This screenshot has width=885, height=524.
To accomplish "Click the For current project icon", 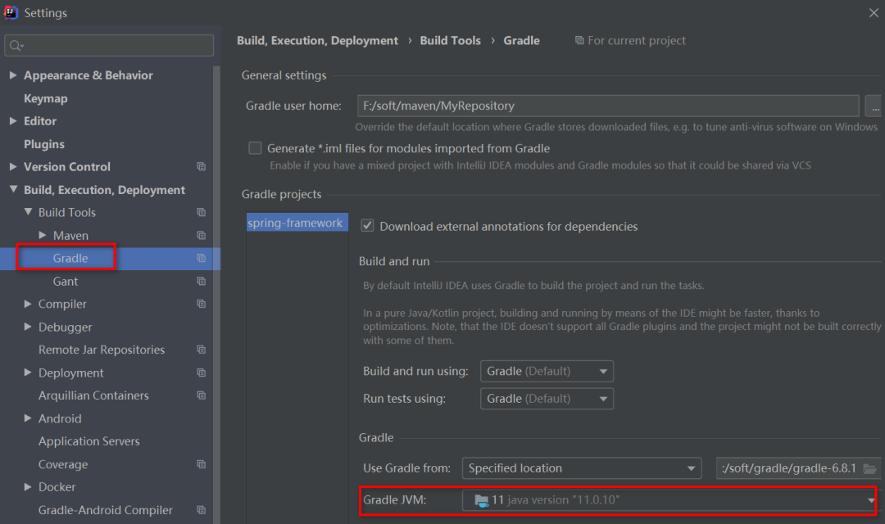I will 579,41.
